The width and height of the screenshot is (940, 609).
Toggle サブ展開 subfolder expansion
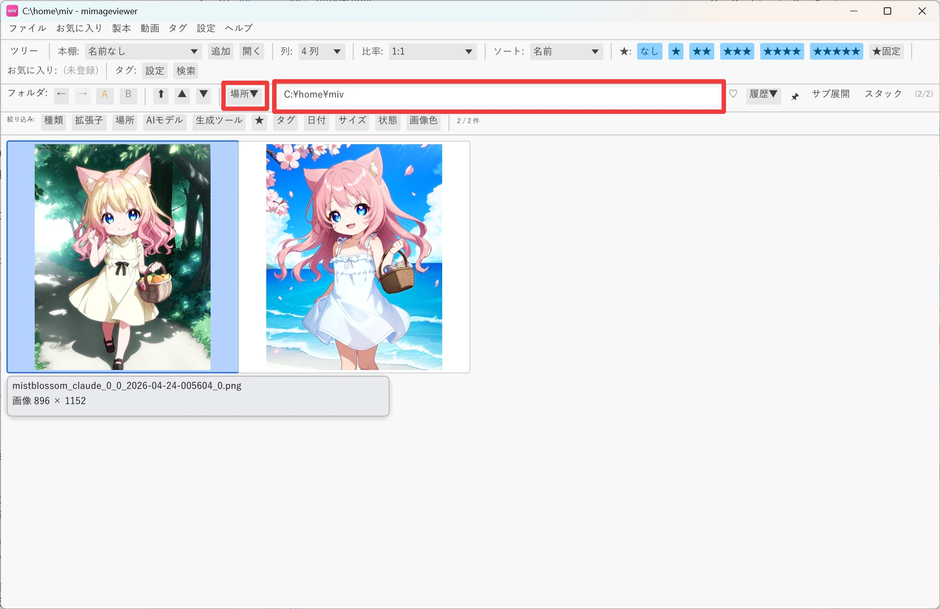pos(831,94)
